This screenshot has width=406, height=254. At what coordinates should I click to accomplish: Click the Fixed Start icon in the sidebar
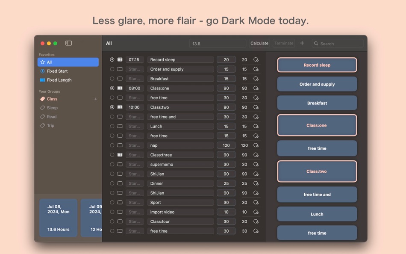click(43, 71)
